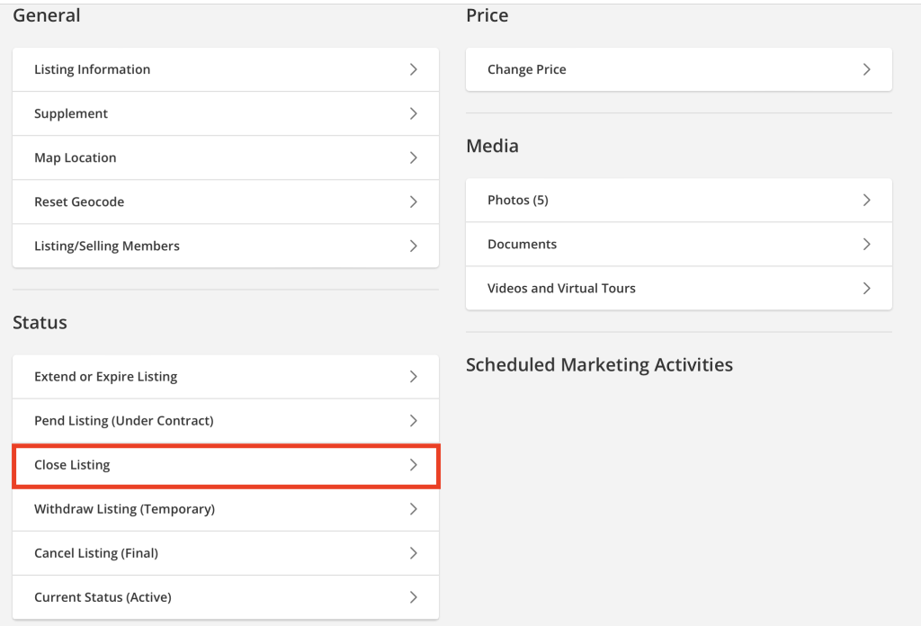
Task: Click chevron next to Listing Information
Action: (x=414, y=69)
